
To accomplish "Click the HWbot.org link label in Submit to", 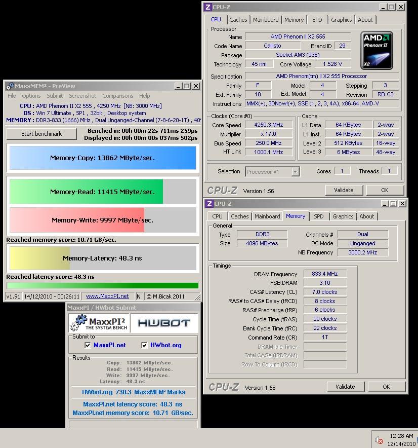I will 166,345.
